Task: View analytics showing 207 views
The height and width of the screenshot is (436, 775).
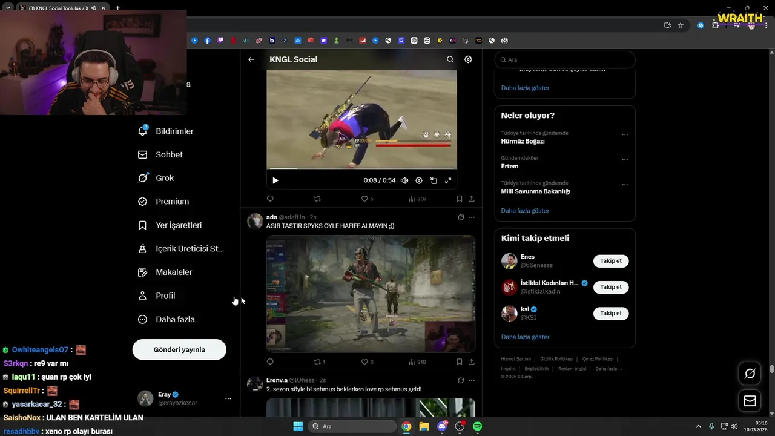Action: pos(418,199)
